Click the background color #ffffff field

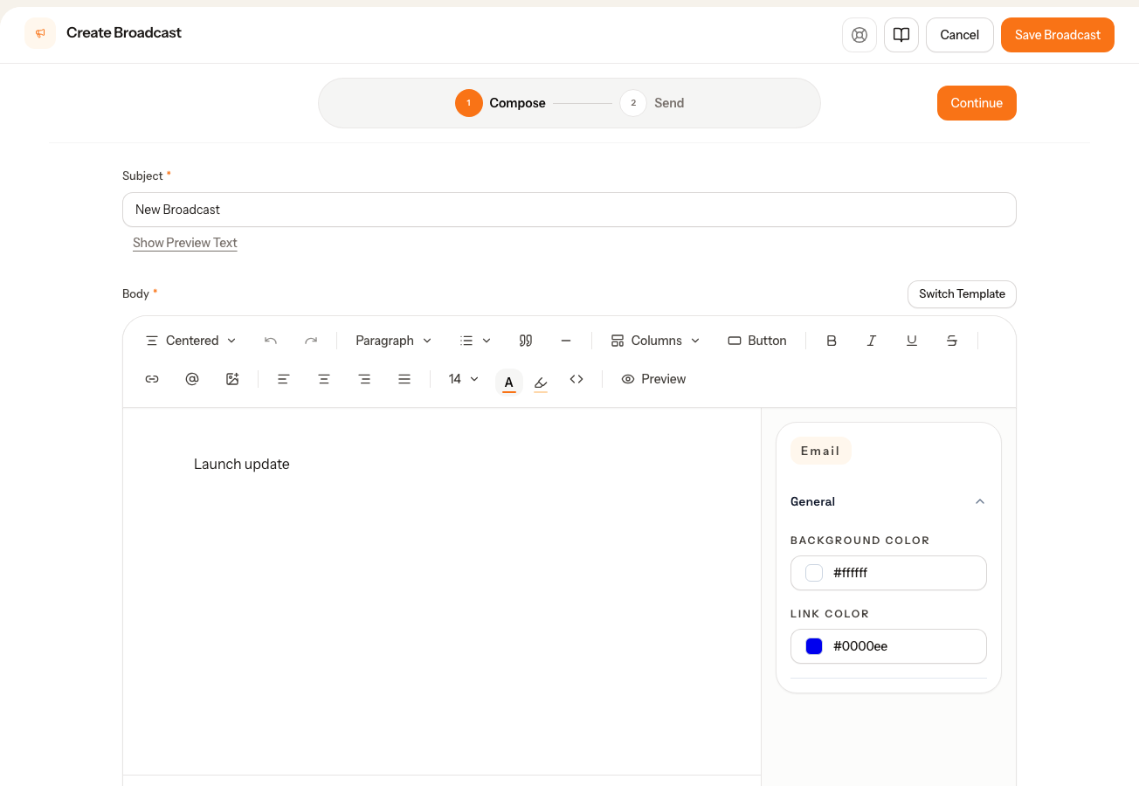click(888, 573)
